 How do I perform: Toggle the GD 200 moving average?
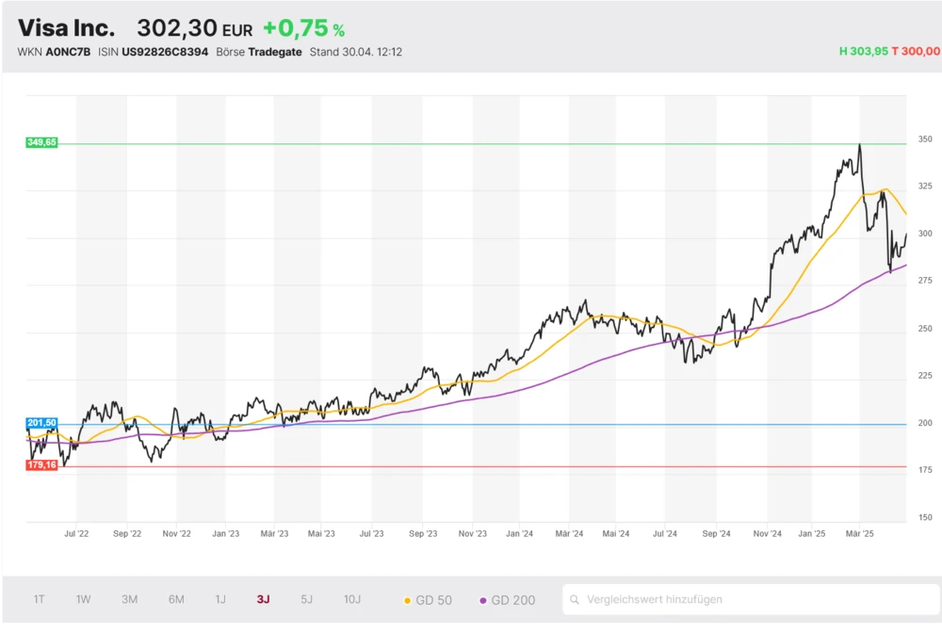pyautogui.click(x=508, y=600)
